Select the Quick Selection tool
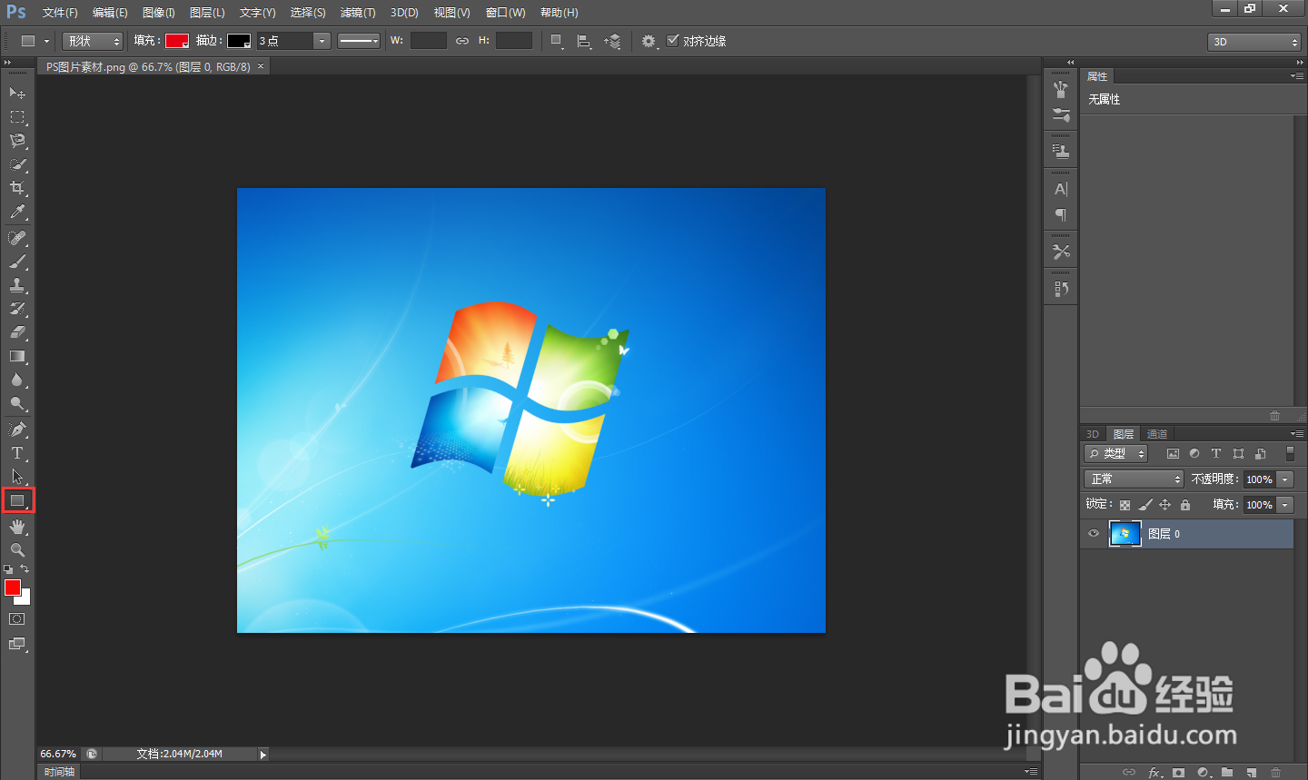 17,164
